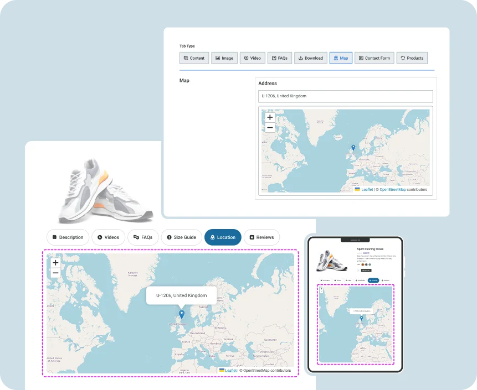Open the Size Guide product tab
477x390 pixels.
(x=181, y=237)
